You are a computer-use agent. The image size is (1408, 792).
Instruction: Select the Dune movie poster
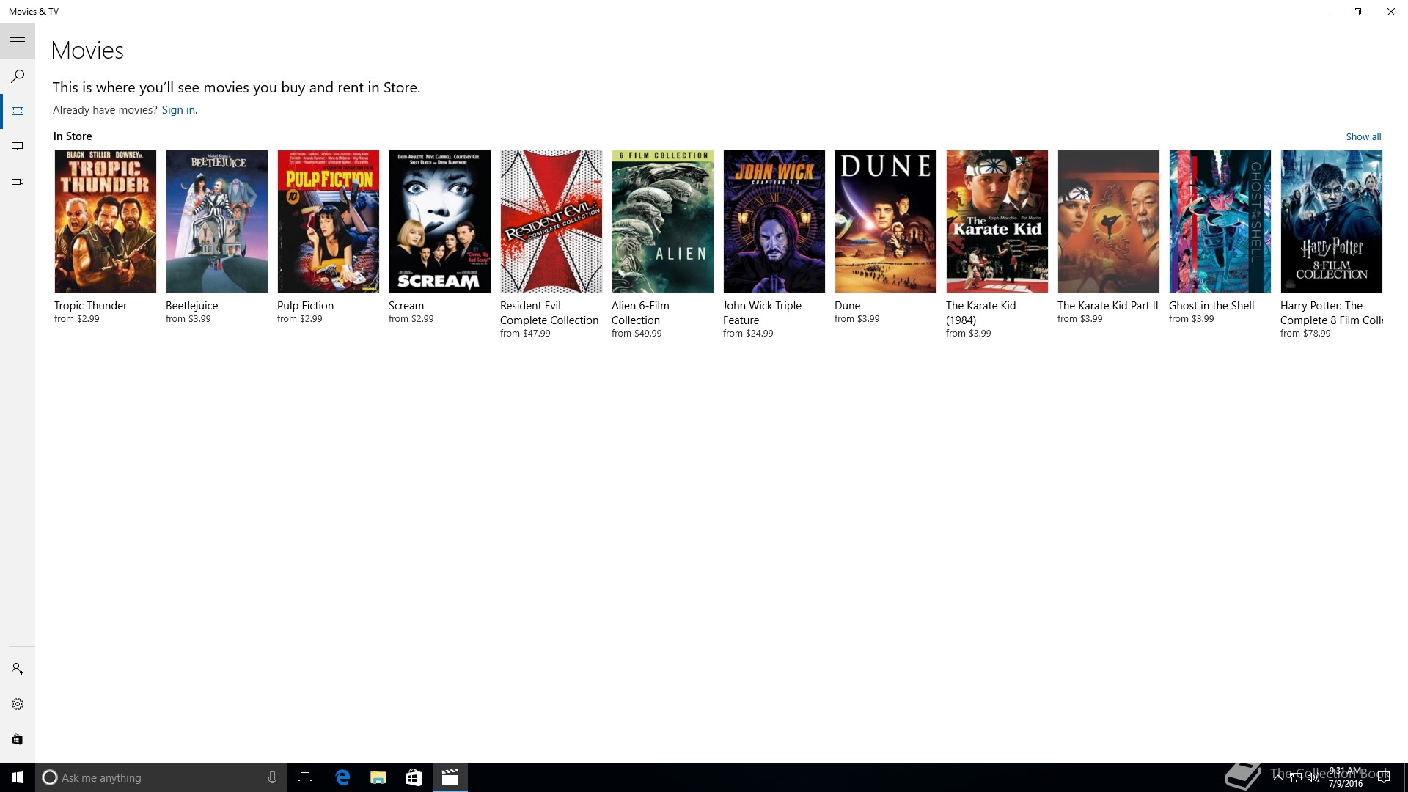point(886,221)
